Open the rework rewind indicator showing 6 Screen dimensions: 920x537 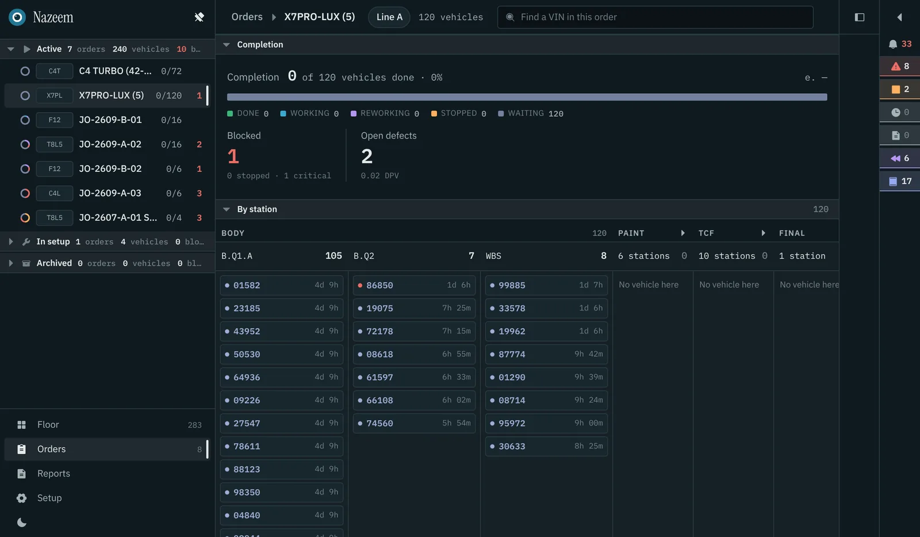coord(900,158)
